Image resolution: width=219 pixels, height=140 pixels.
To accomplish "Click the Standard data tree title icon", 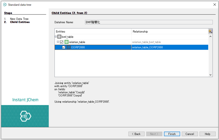I will pyautogui.click(x=5, y=4).
